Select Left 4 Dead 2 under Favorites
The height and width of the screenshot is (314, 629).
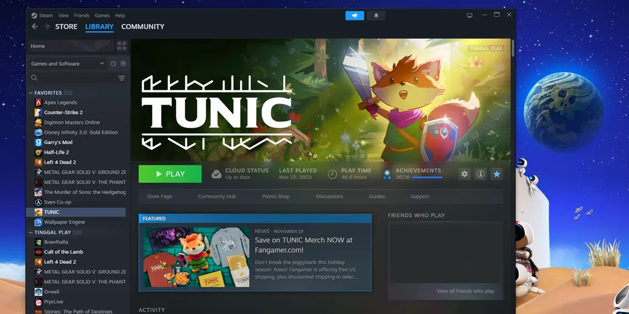pyautogui.click(x=76, y=162)
